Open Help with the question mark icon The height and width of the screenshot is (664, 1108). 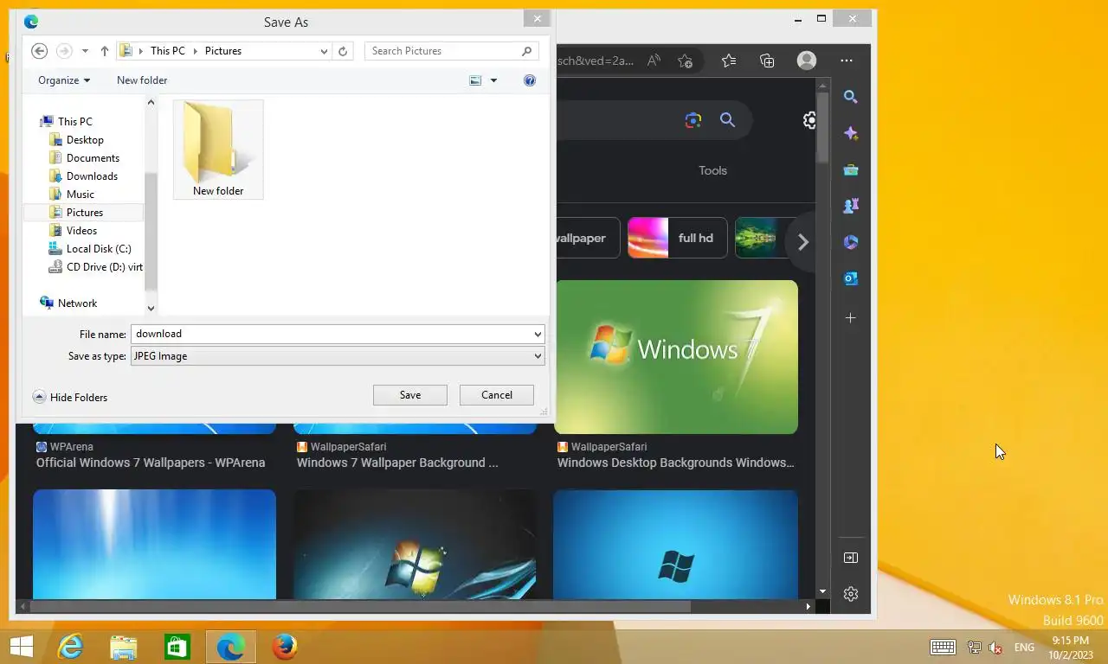pos(530,80)
